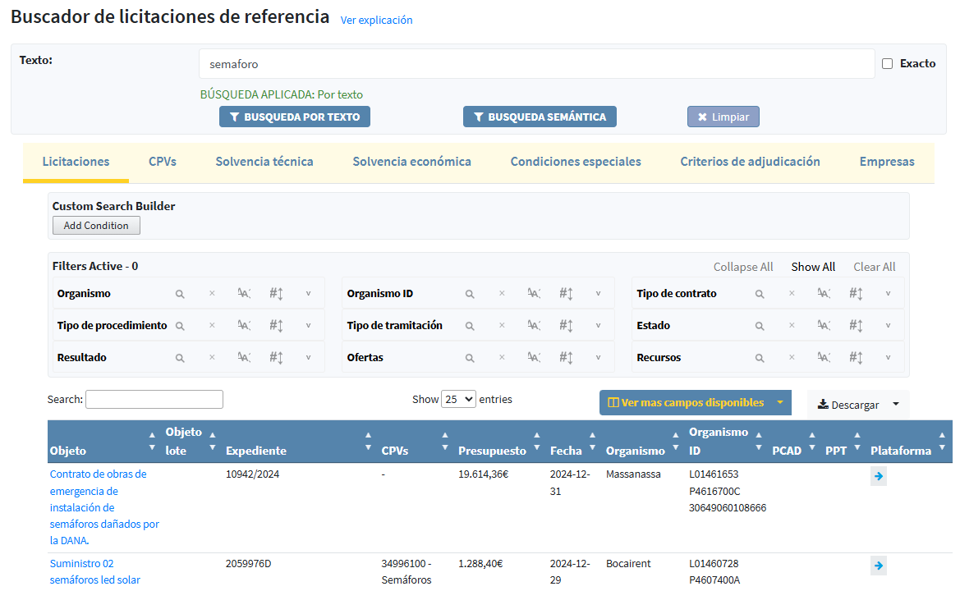Screen dimensions: 960x591
Task: Open Ver mas campos disponibles dropdown
Action: point(695,402)
